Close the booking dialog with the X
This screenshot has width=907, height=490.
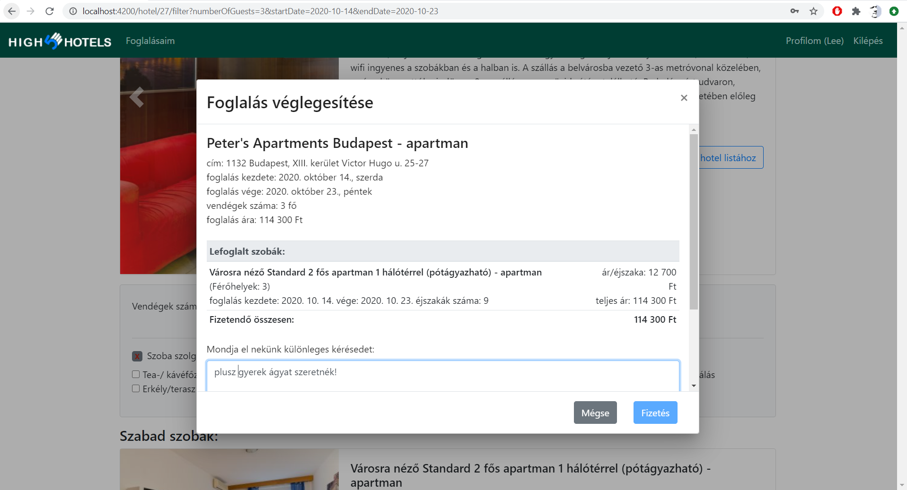[684, 98]
